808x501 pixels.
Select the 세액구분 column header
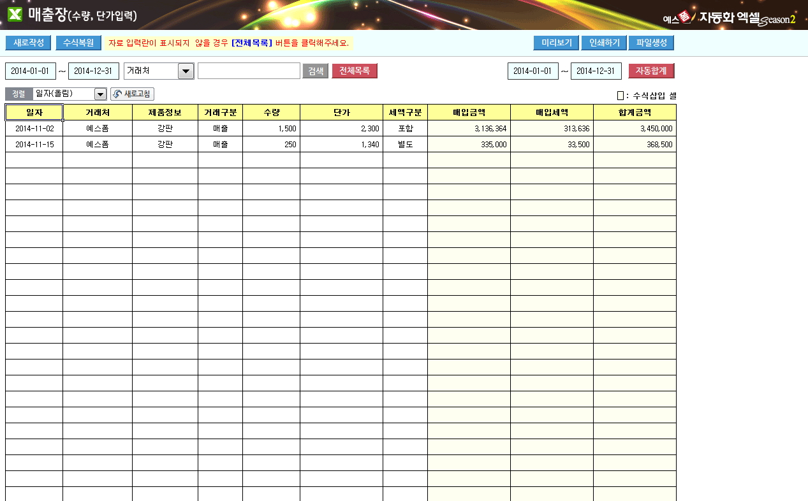pos(405,112)
